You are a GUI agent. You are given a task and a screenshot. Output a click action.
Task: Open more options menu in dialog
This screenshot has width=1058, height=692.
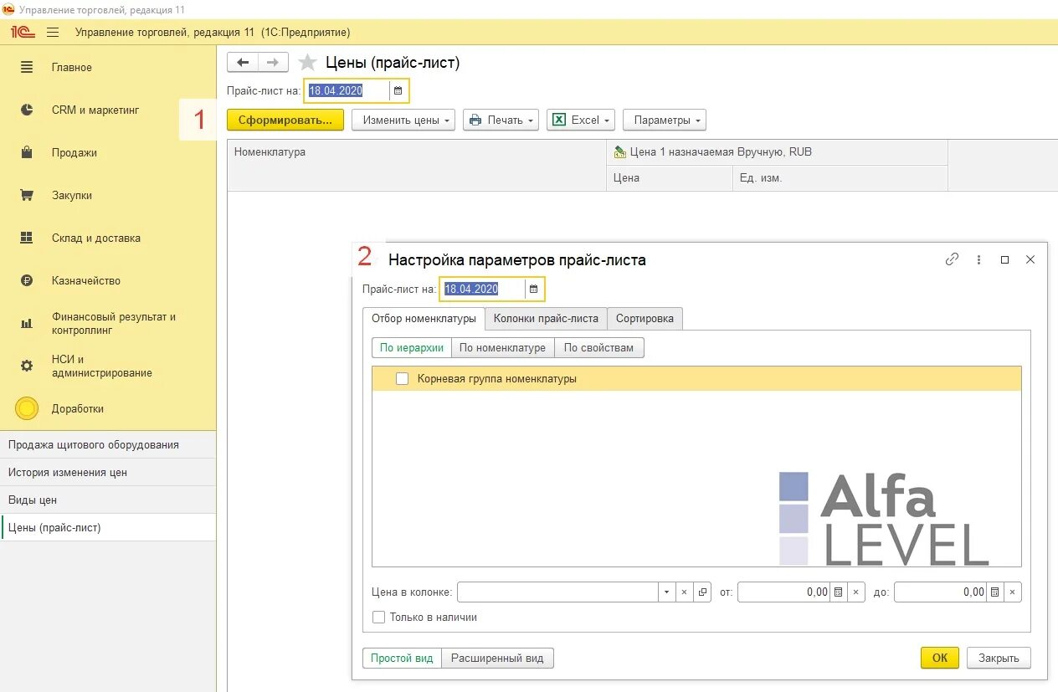coord(978,259)
